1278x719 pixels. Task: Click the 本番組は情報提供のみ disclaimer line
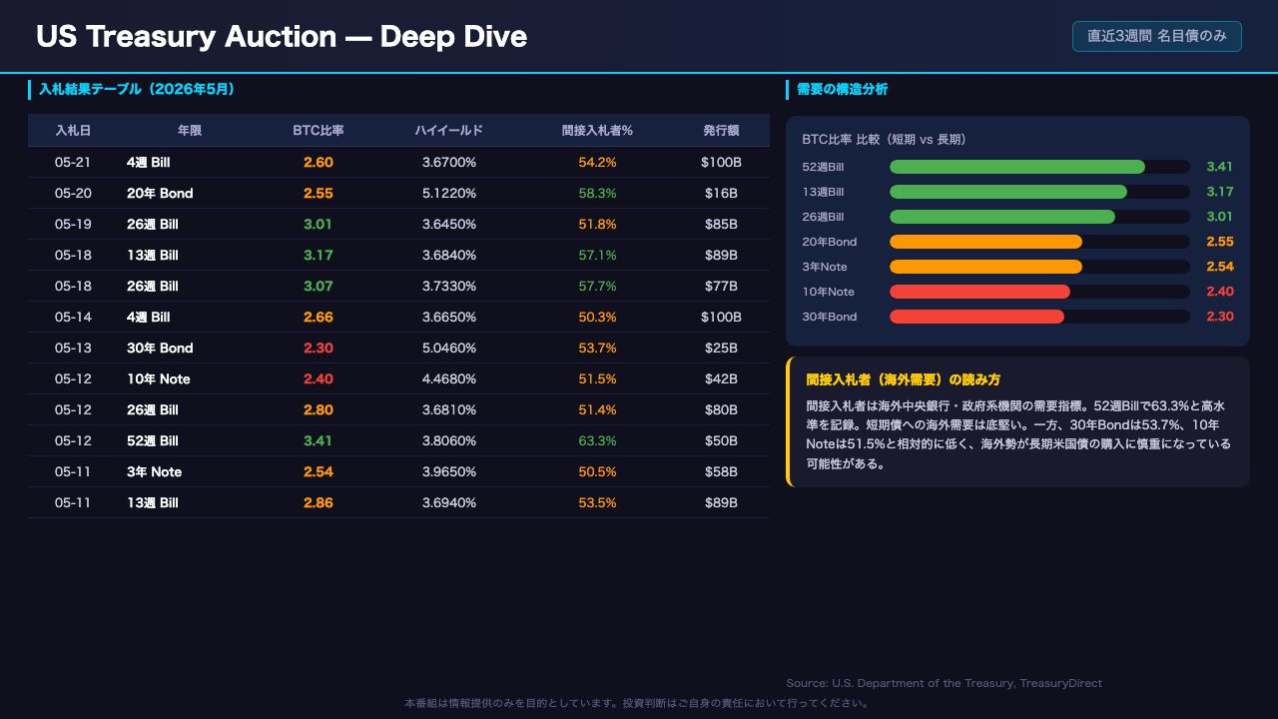click(x=638, y=703)
